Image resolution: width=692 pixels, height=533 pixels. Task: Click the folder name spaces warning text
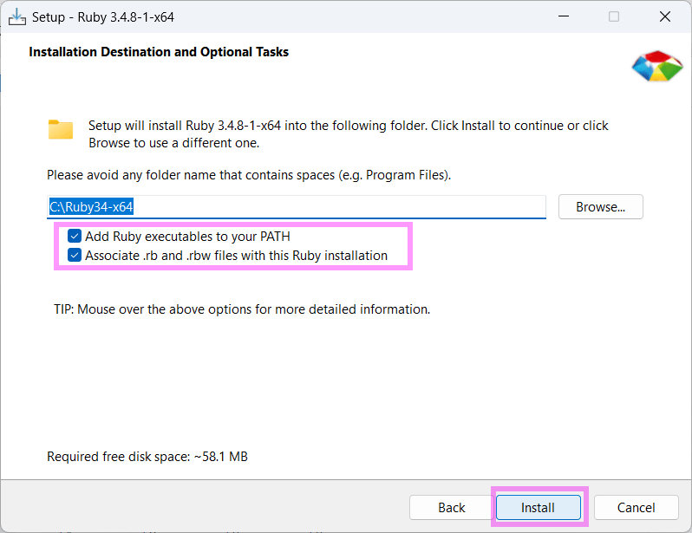pyautogui.click(x=249, y=175)
